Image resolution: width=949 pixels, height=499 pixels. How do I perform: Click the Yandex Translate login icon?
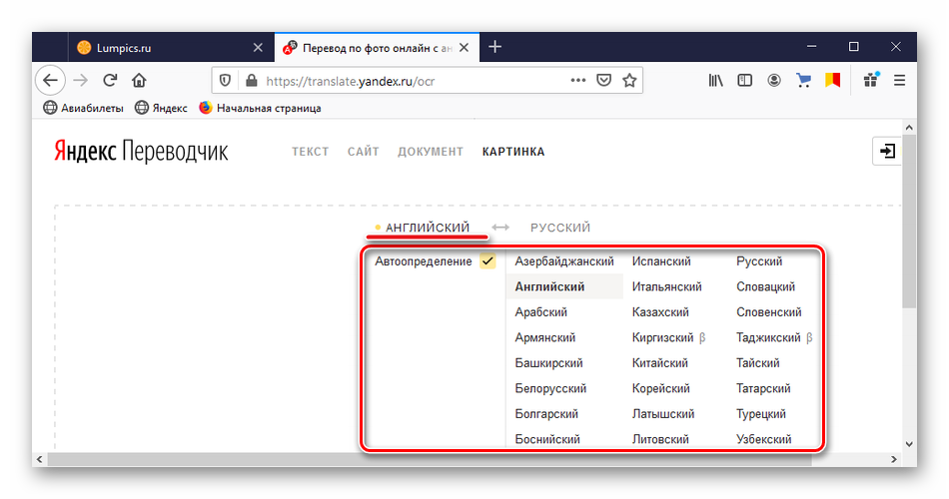click(886, 151)
